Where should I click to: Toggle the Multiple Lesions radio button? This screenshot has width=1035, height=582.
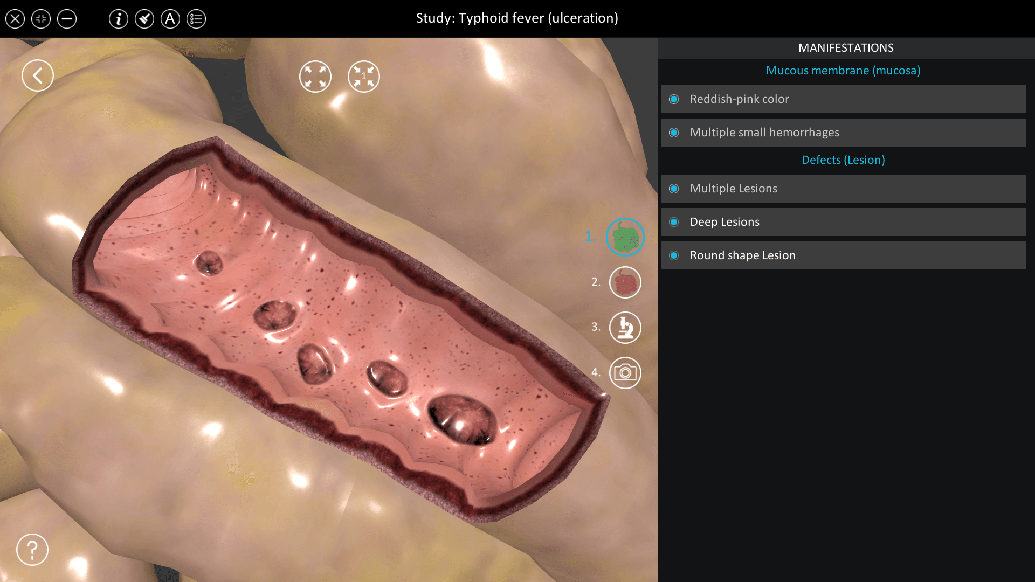point(674,189)
